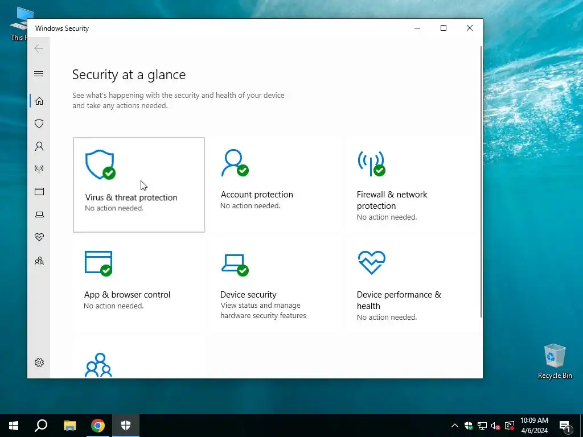Open Account protection person icon in sidebar
Image resolution: width=583 pixels, height=437 pixels.
tap(39, 146)
